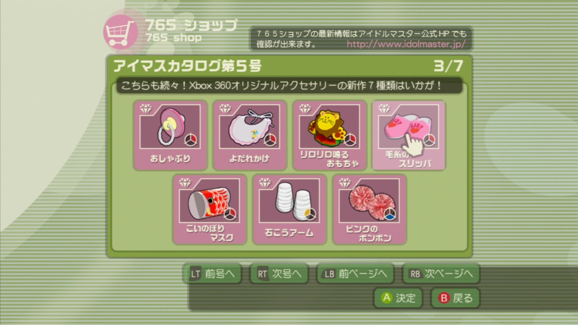Confirm selection with A 決定 button
The width and height of the screenshot is (578, 325).
[x=398, y=298]
